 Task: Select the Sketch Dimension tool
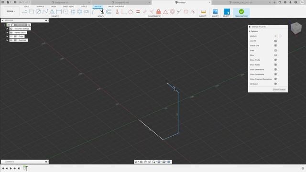(x=59, y=11)
